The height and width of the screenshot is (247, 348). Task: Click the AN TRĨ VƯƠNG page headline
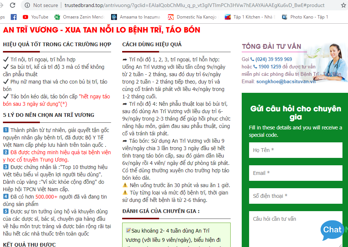pyautogui.click(x=101, y=30)
